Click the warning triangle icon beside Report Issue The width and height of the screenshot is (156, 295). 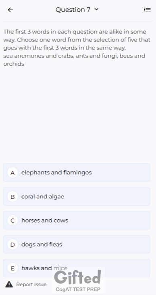(x=9, y=284)
